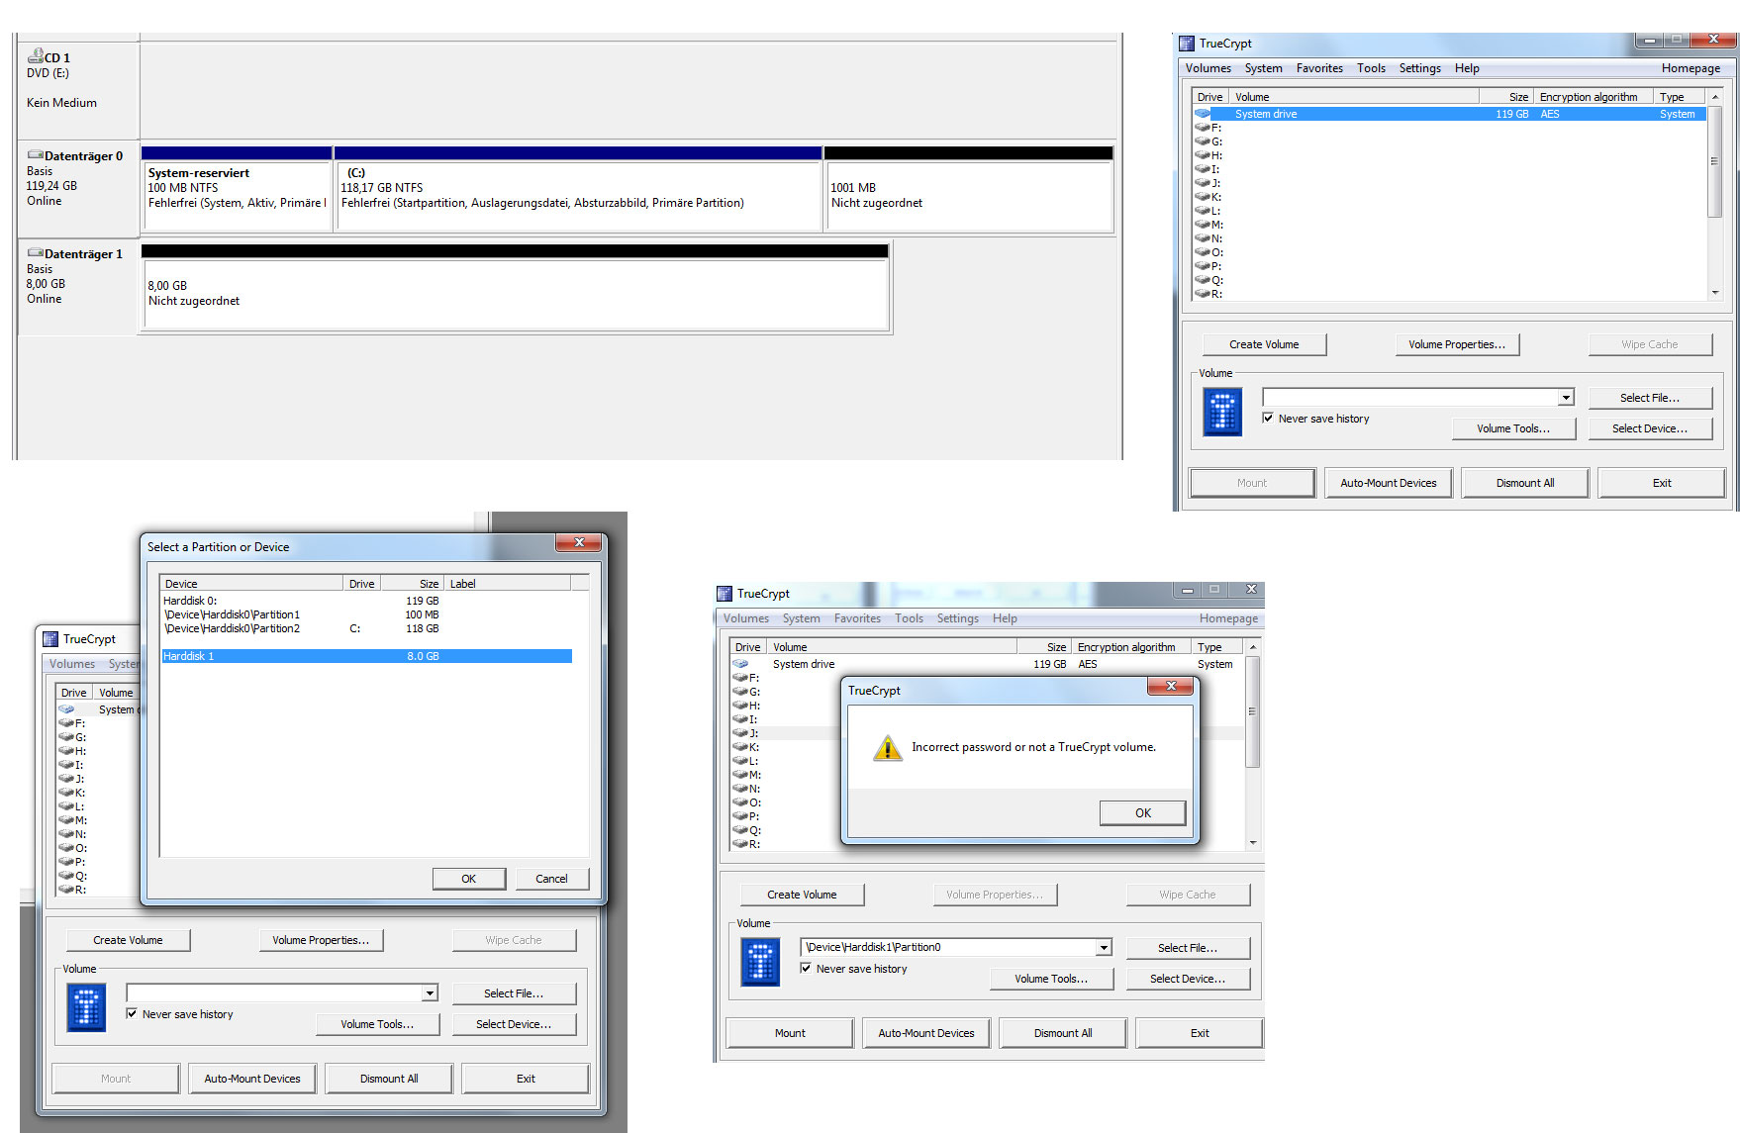Click Mount button next to Auto-Mount with Harddisk1 path

click(790, 1033)
